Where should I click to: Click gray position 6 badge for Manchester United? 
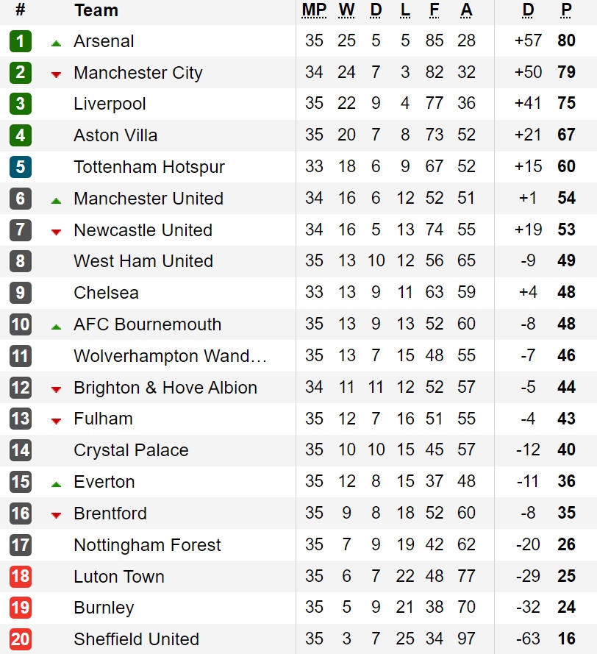pyautogui.click(x=20, y=199)
